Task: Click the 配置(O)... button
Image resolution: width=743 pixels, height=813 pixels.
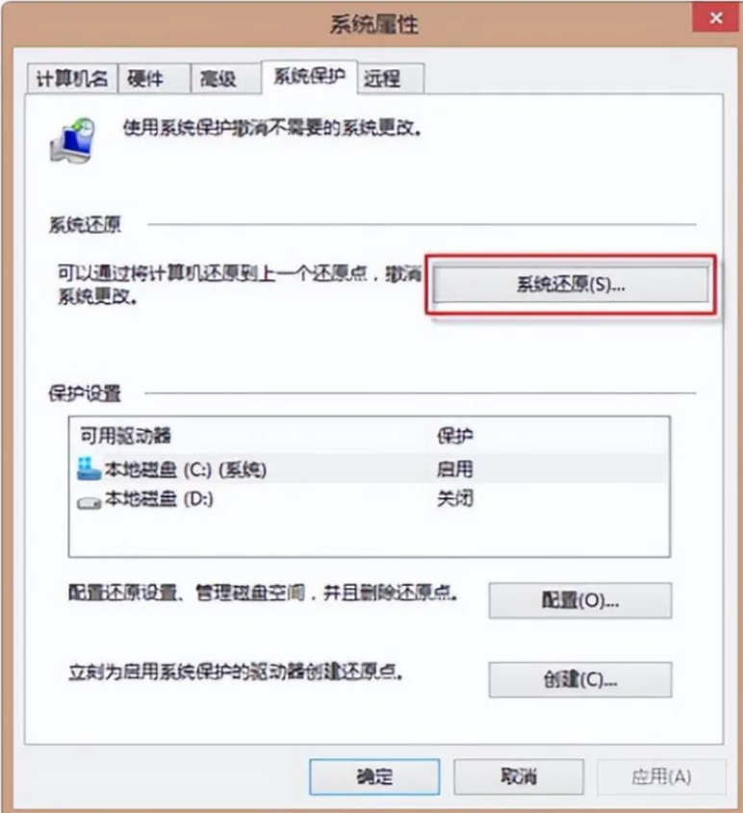Action: click(x=580, y=600)
